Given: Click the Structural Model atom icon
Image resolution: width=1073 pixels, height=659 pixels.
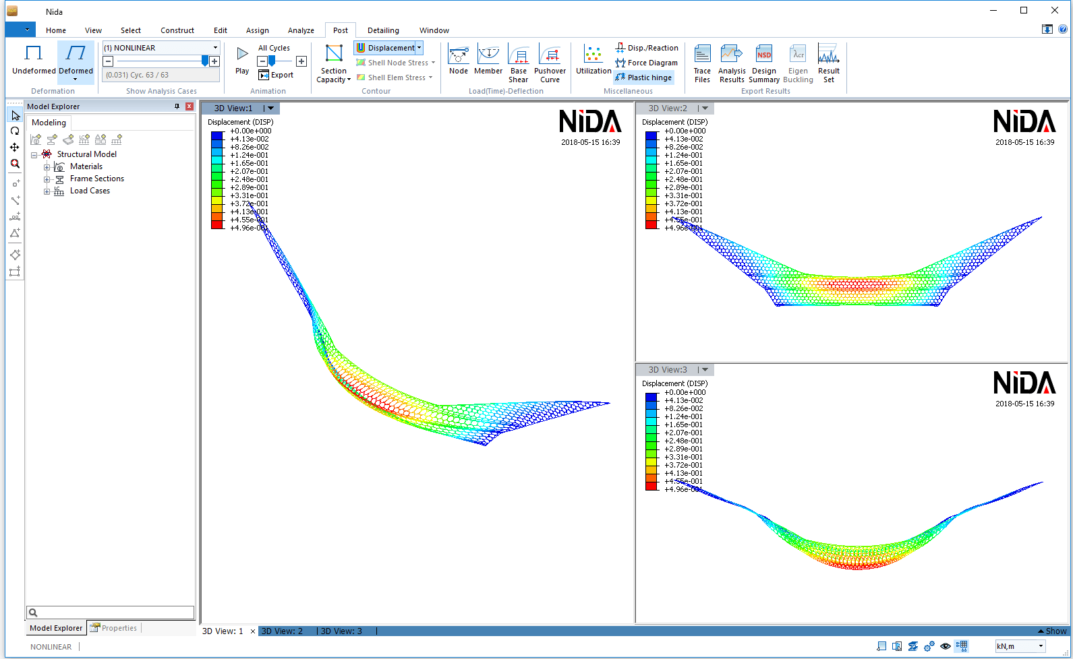Looking at the screenshot, I should [47, 154].
